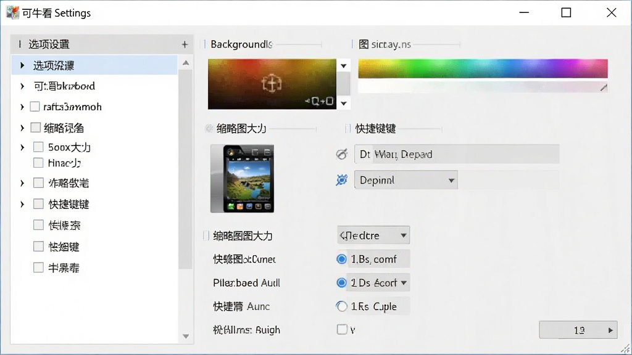This screenshot has height=355, width=632.
Task: Open the dropdown showing "ledtre"
Action: tap(373, 235)
